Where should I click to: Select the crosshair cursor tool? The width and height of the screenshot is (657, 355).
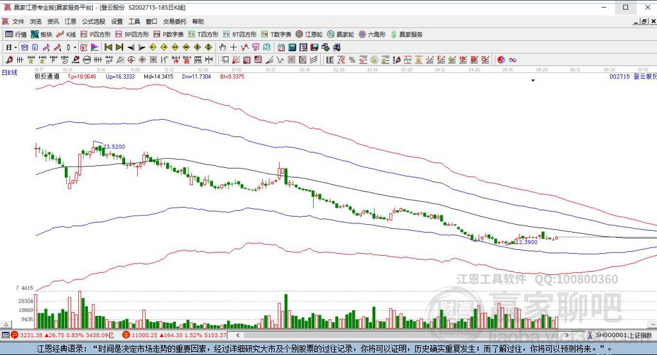(x=234, y=47)
